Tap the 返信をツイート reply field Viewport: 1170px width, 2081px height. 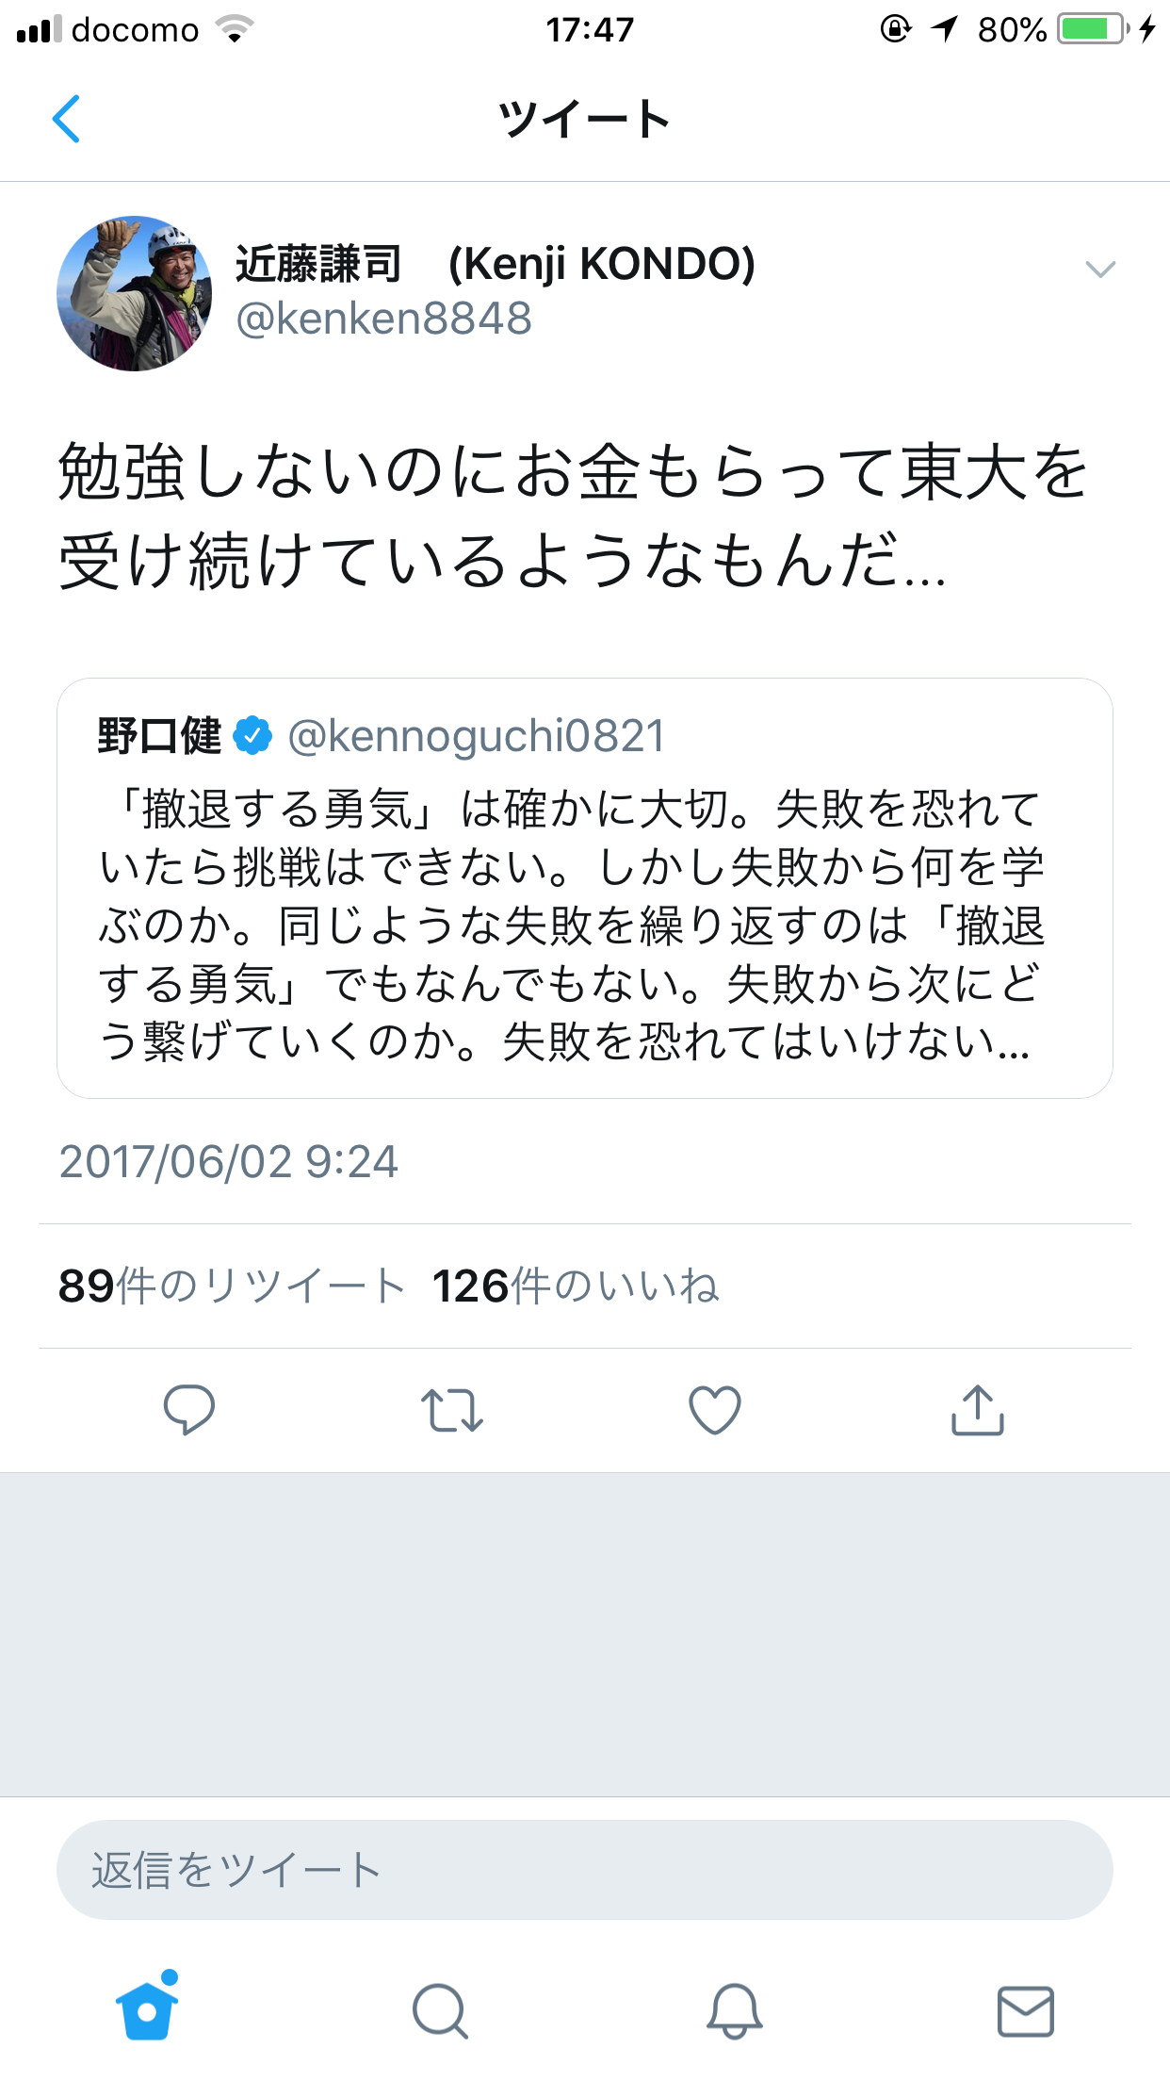coord(585,1869)
